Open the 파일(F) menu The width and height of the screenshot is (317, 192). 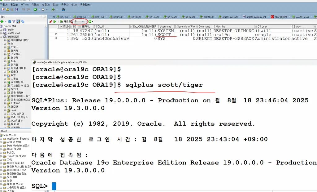tap(4, 4)
